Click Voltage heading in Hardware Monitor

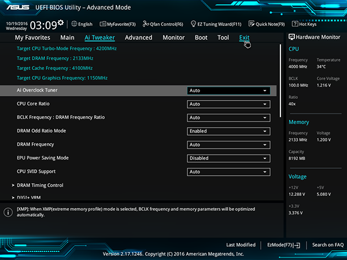point(297,177)
